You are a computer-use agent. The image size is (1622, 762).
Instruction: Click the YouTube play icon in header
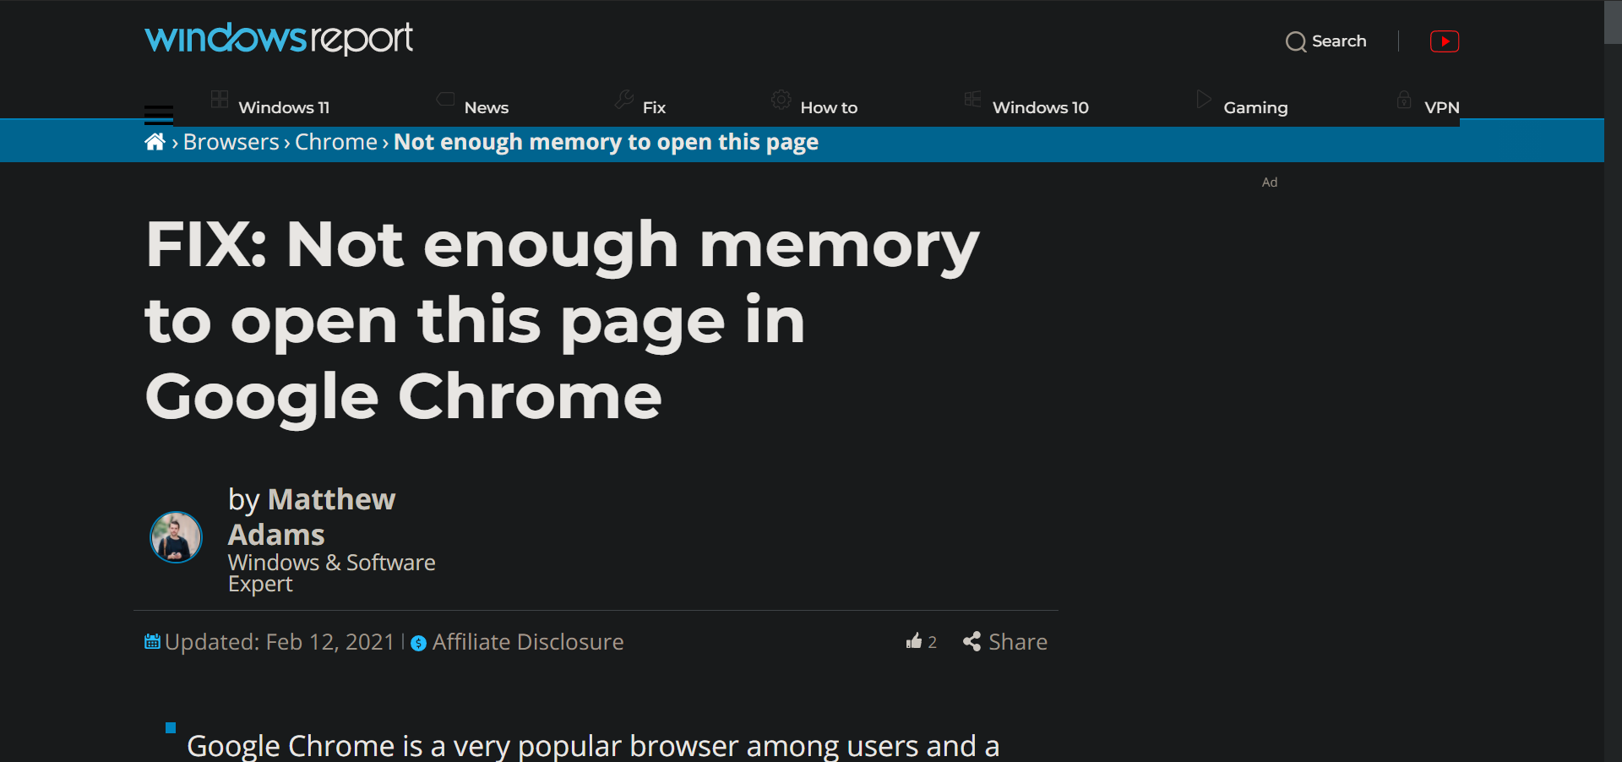[x=1445, y=41]
